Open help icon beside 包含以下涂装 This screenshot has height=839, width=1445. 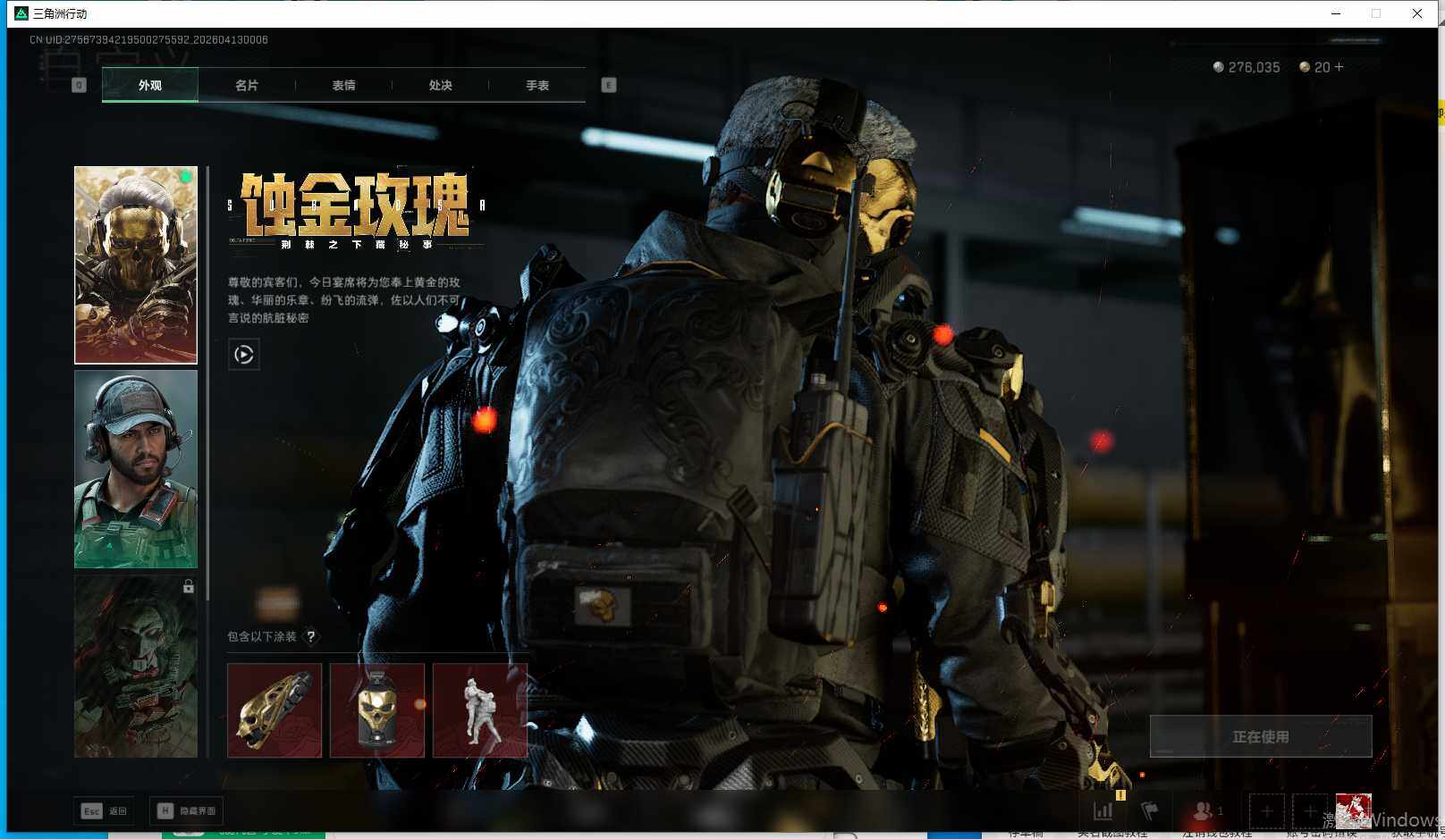click(x=311, y=636)
